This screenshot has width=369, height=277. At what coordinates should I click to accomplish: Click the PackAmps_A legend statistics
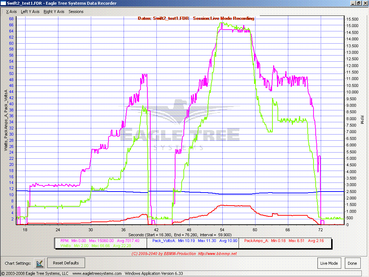click(x=271, y=241)
